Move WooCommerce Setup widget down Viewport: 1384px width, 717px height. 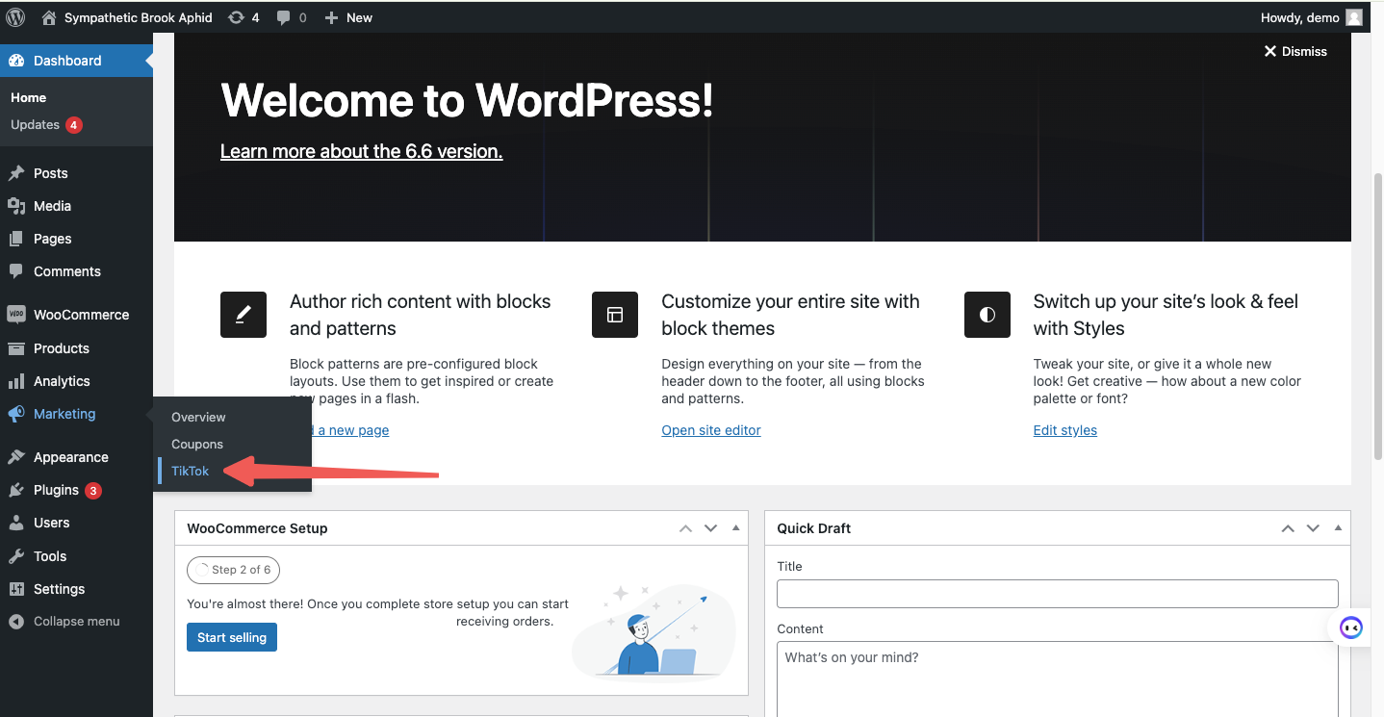[710, 528]
